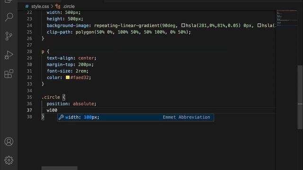
Task: Click the wrench icon in Emmet suggestion
Action: [61, 117]
